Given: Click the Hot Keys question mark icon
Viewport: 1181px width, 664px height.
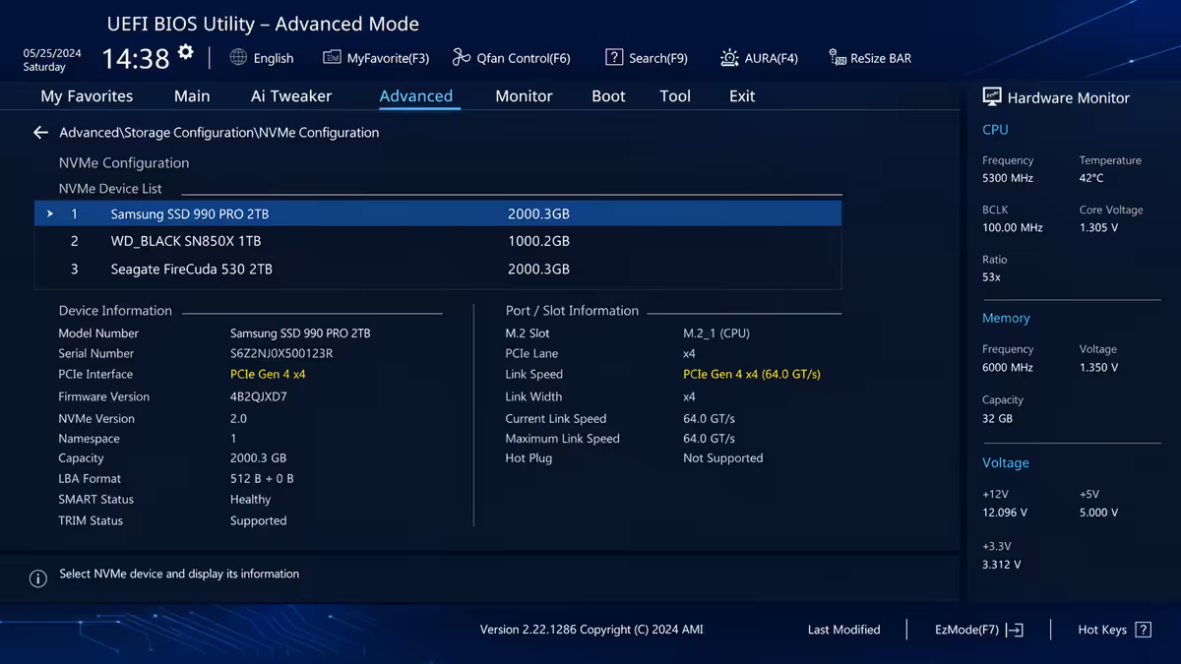Looking at the screenshot, I should click(x=1143, y=630).
